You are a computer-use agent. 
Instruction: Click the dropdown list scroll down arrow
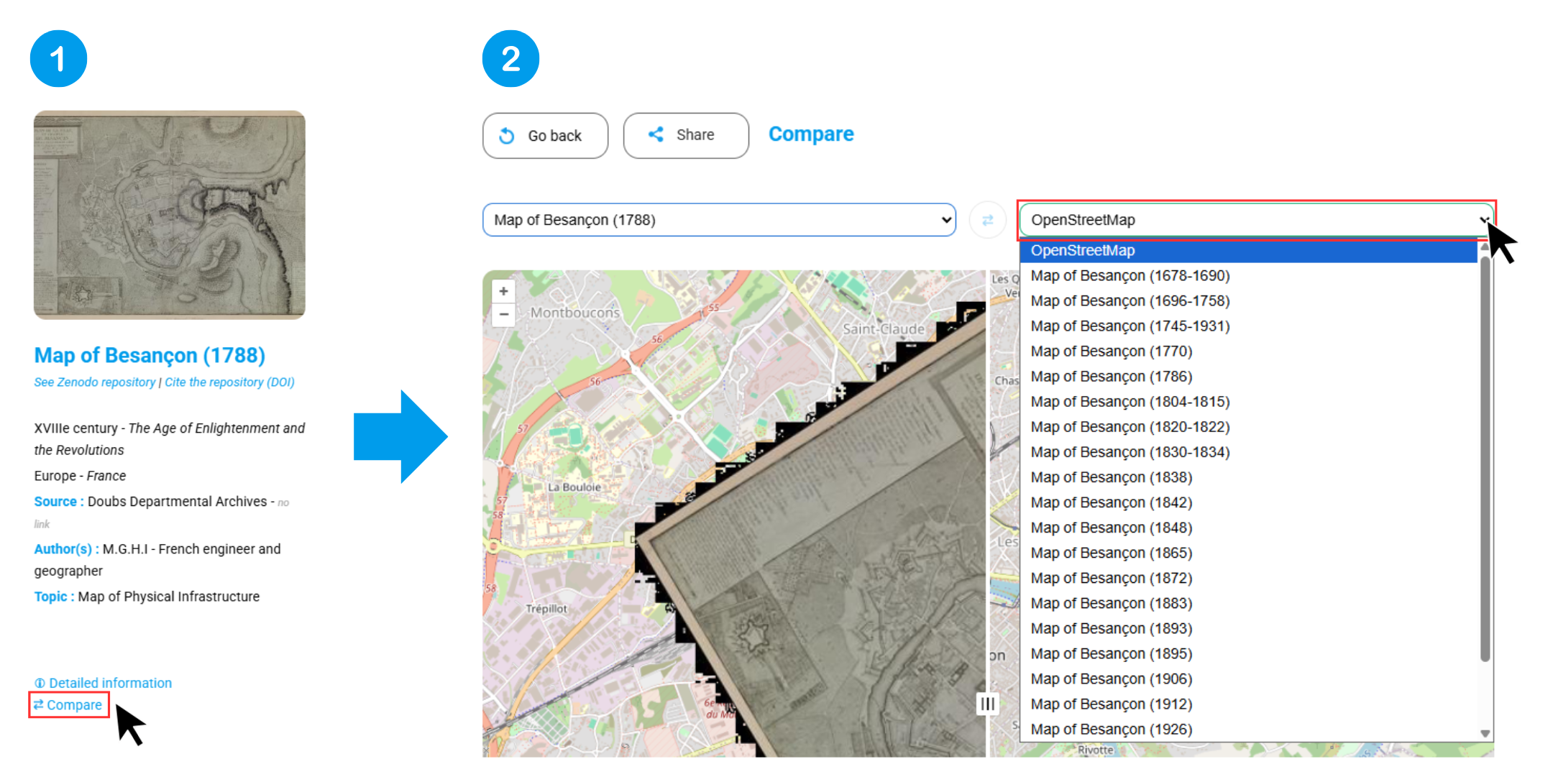point(1485,733)
